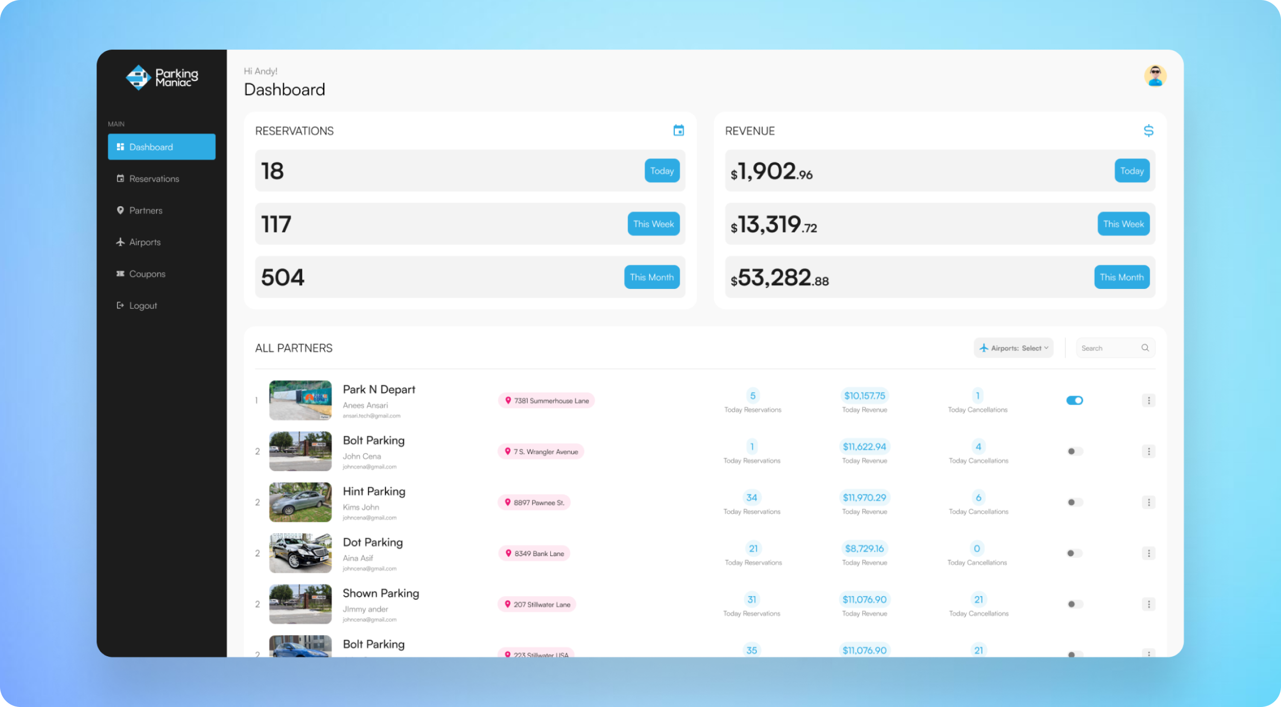Click ansari.tech@gmail.com email
This screenshot has height=707, width=1281.
372,416
